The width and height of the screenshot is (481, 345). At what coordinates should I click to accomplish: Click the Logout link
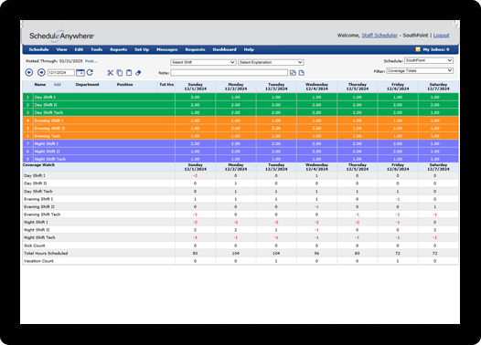coord(441,36)
